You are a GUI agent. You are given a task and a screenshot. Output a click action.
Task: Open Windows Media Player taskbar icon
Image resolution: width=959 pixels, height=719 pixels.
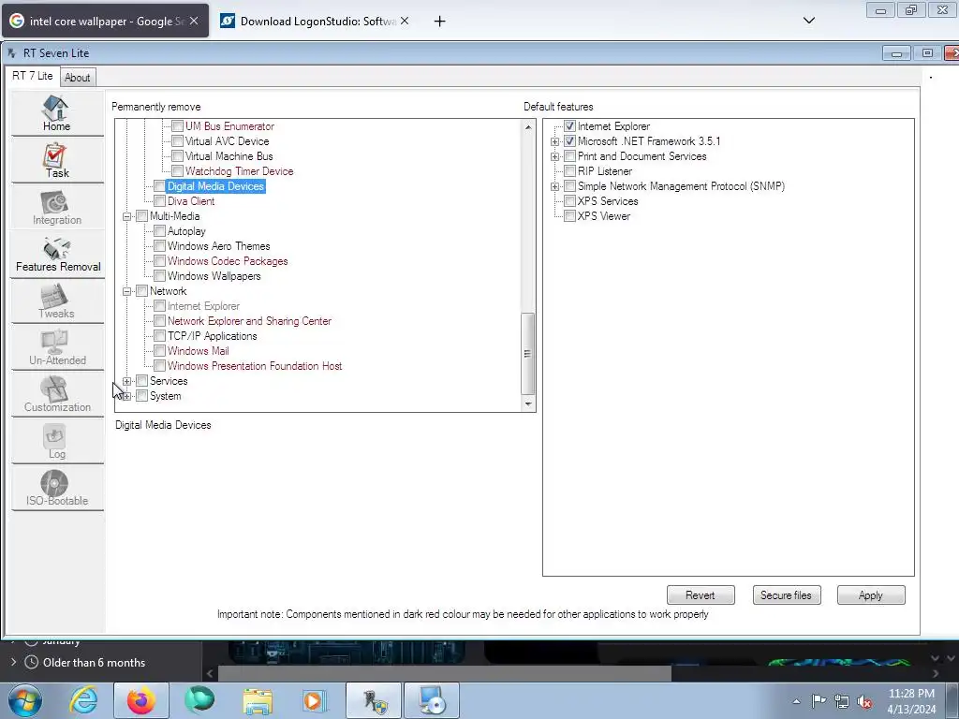click(x=315, y=700)
